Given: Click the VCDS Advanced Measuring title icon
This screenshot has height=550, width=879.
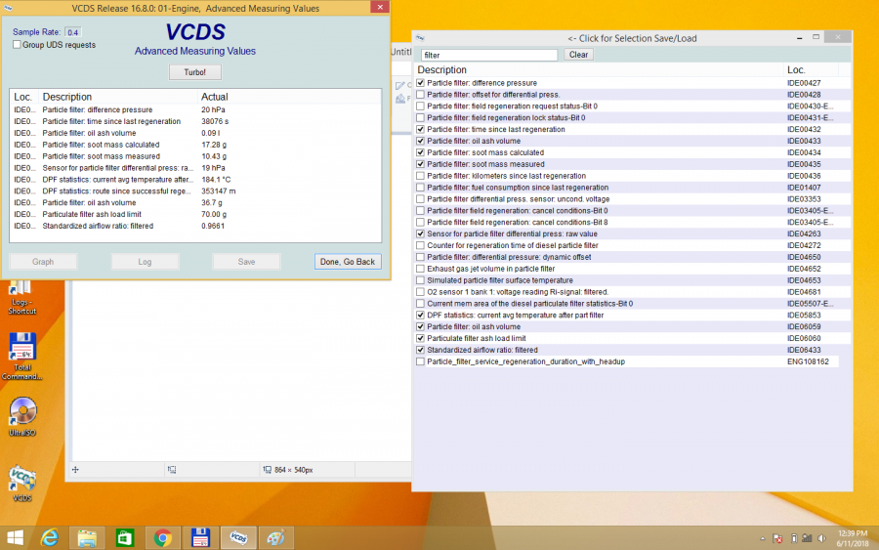Looking at the screenshot, I should (x=7, y=8).
